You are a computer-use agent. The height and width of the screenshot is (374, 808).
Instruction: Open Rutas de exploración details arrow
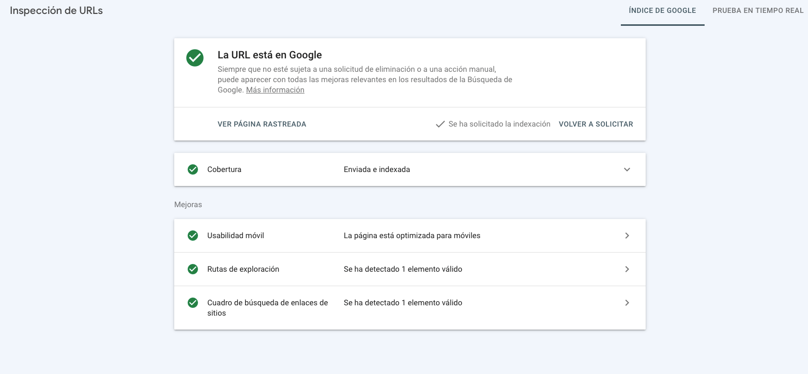point(627,269)
